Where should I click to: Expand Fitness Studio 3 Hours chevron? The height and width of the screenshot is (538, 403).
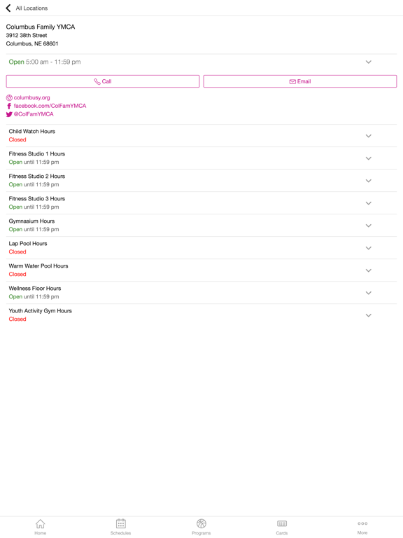[369, 203]
